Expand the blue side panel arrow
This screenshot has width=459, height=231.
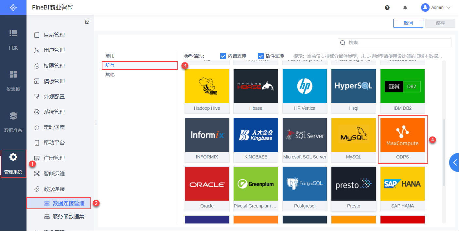click(x=454, y=162)
